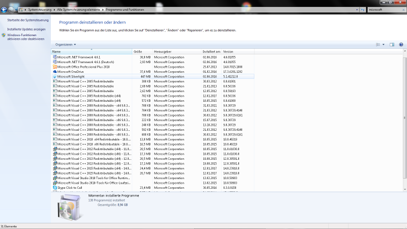The height and width of the screenshot is (229, 407).
Task: Select Visual Studio 2010-Tools für Office-Laufzeit icon
Action: [55, 183]
